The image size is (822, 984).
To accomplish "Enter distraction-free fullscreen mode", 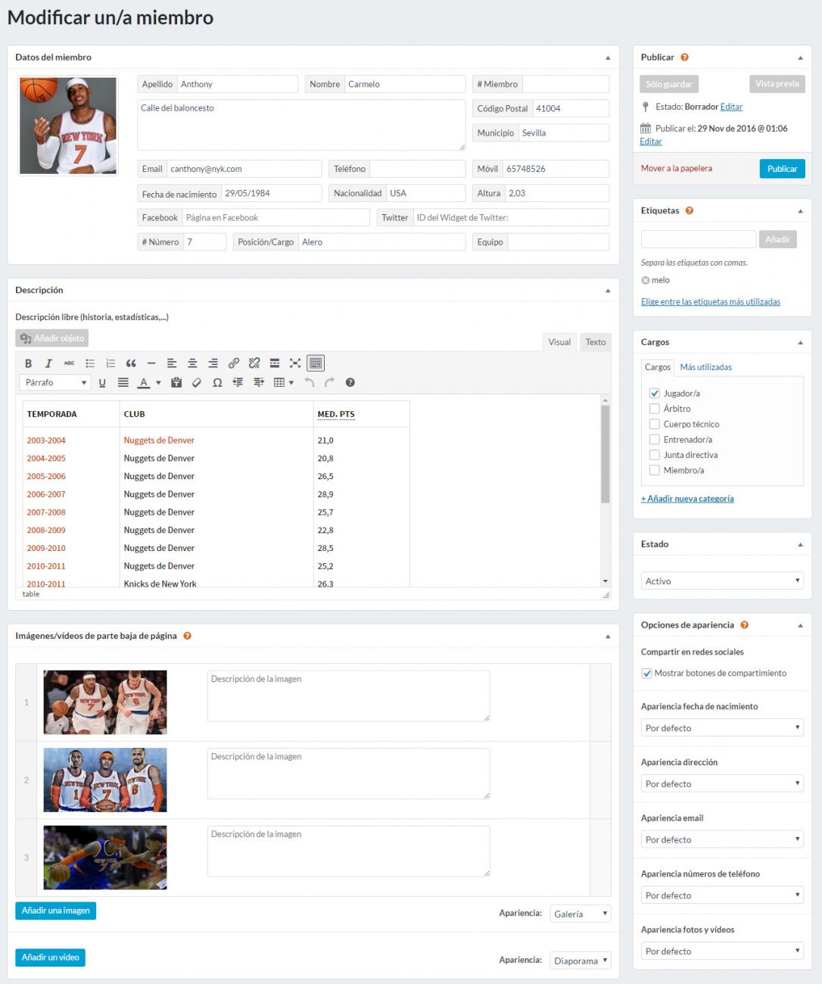I will [x=295, y=363].
